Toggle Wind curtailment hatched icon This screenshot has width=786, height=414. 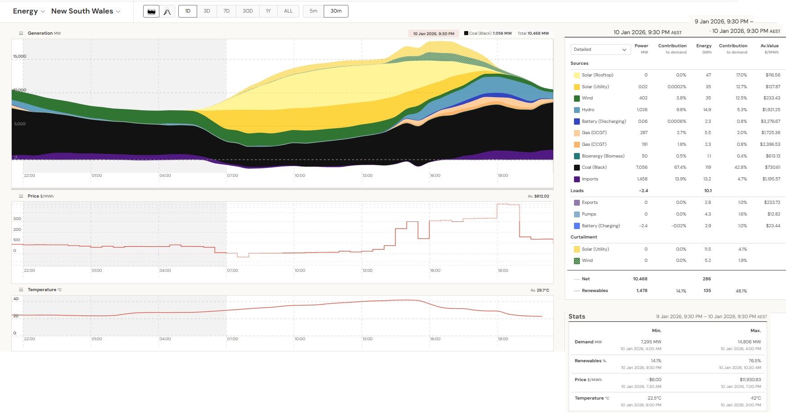click(577, 261)
